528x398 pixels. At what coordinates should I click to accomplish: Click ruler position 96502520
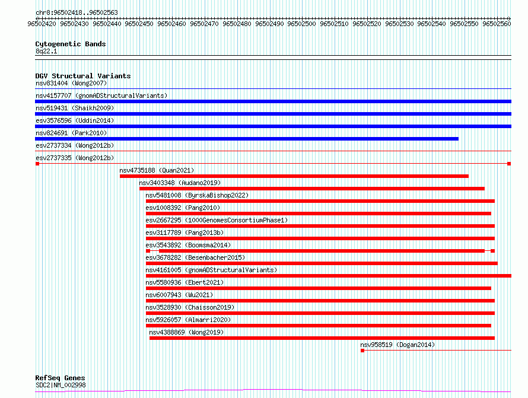pos(367,24)
